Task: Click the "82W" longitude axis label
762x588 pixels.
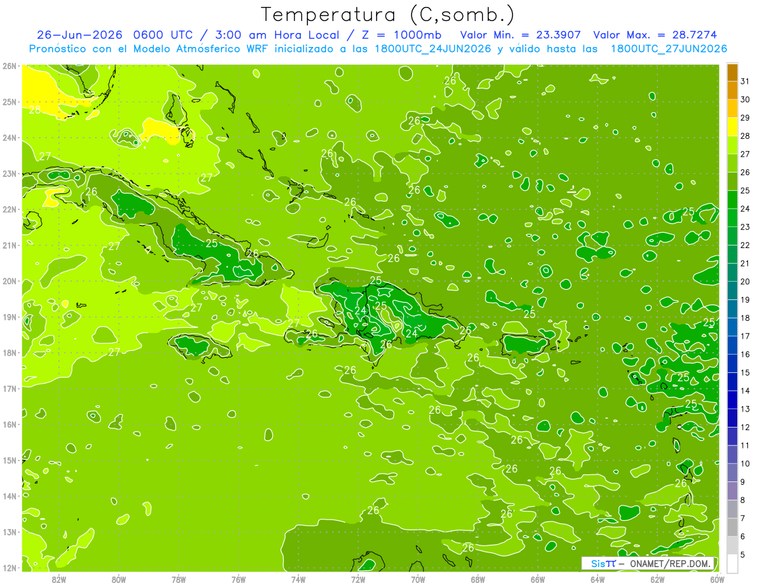Action: click(x=59, y=579)
